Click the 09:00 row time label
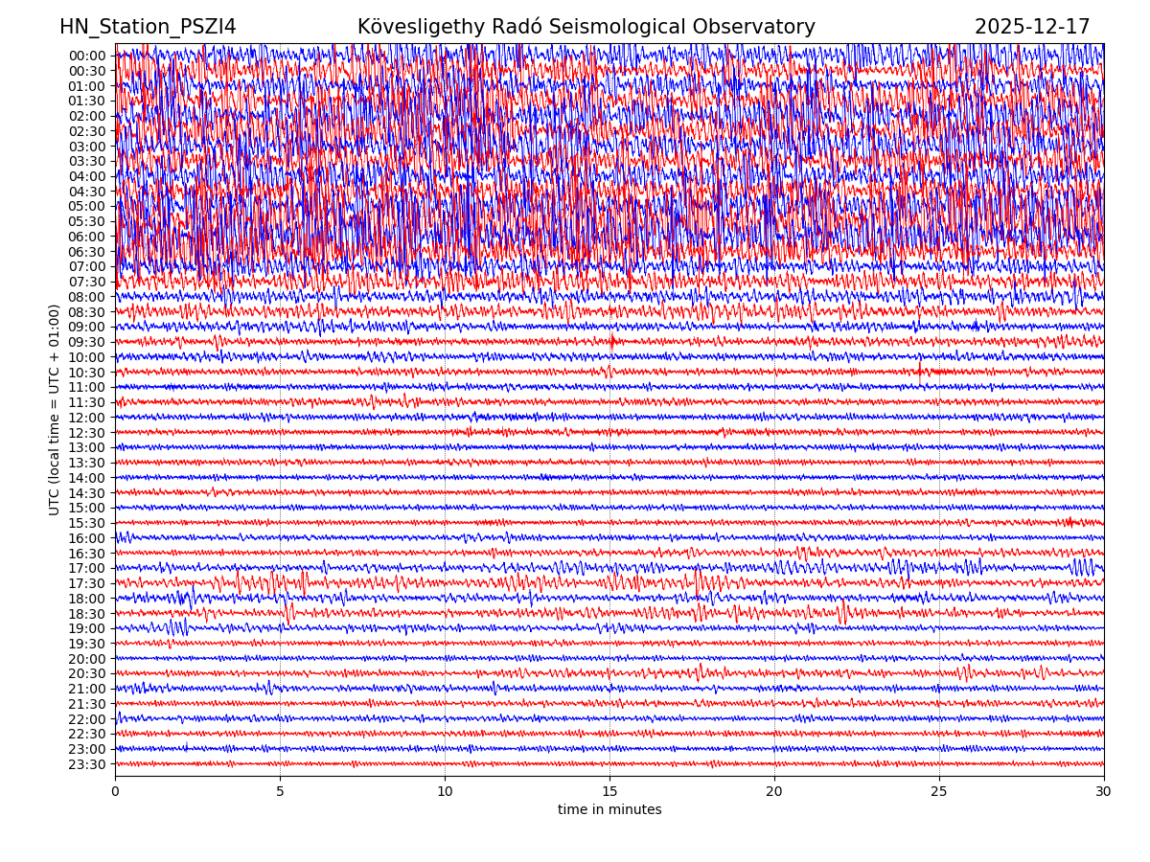Screen dimensions: 1150x862 (86, 327)
